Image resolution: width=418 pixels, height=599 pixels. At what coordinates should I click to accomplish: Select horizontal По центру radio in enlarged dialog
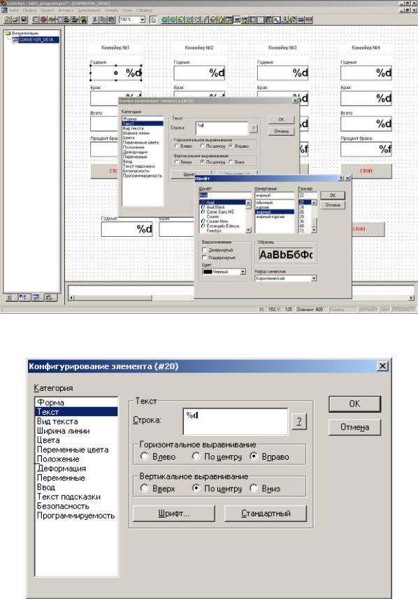click(196, 456)
